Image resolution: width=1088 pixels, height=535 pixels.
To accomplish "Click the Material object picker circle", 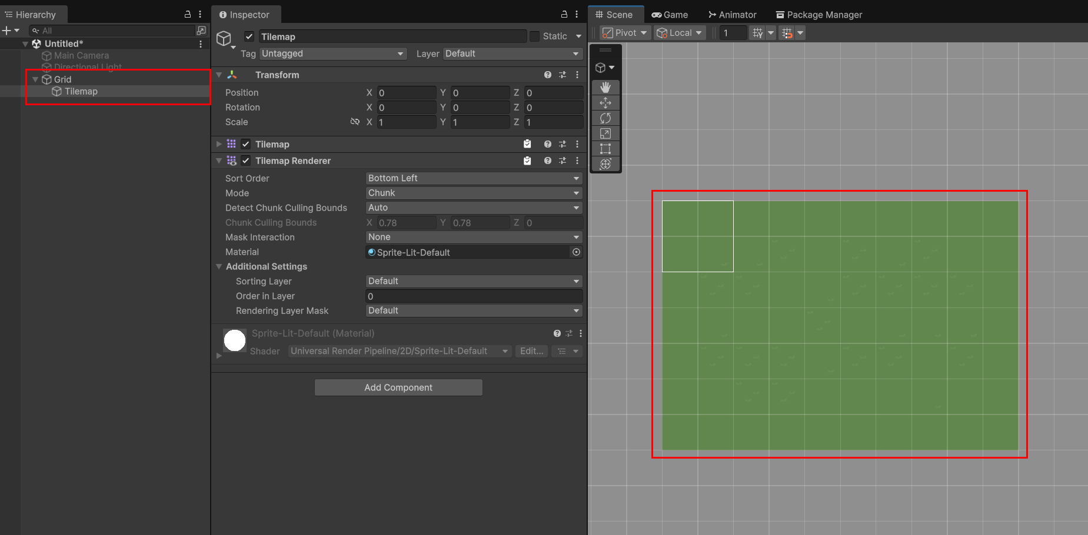I will (576, 252).
